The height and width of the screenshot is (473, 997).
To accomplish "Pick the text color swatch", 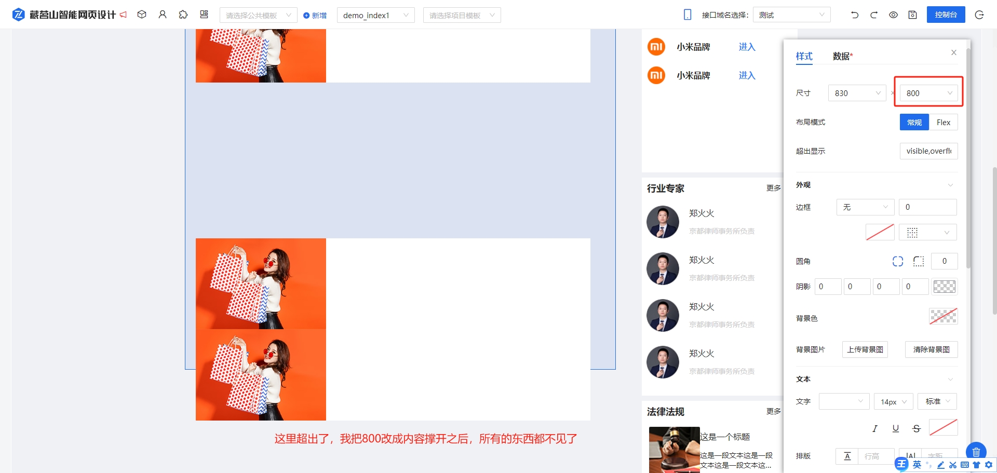I will (x=944, y=428).
